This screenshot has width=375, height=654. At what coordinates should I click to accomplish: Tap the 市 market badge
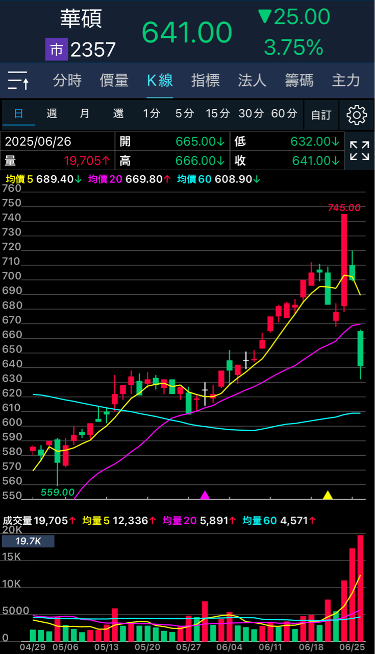tap(57, 50)
